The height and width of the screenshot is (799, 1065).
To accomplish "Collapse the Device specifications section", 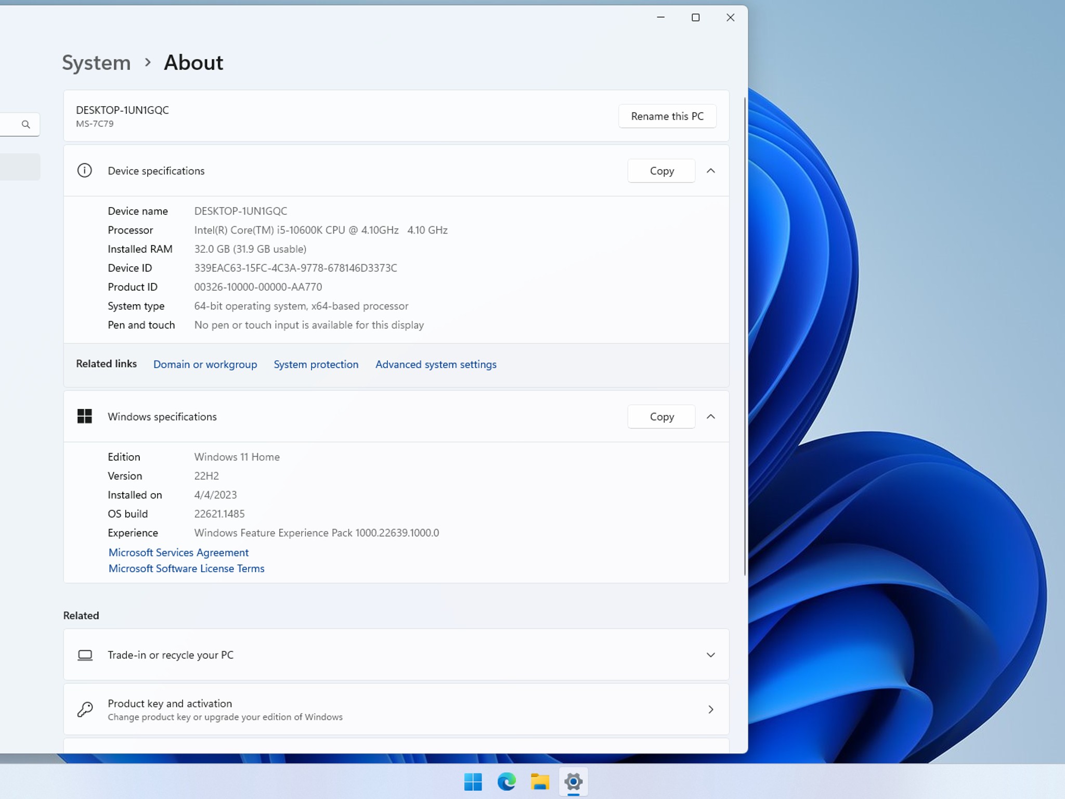I will (711, 171).
